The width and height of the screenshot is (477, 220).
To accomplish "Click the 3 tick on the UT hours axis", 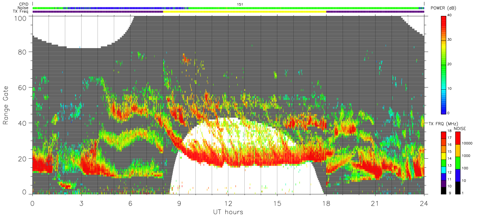I will (x=82, y=203).
